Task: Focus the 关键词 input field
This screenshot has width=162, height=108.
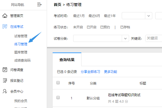Action: coord(154,38)
